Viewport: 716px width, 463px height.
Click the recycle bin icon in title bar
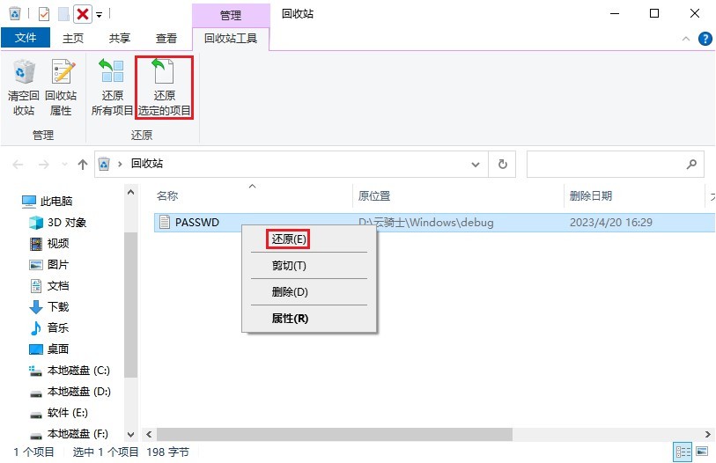[x=15, y=14]
